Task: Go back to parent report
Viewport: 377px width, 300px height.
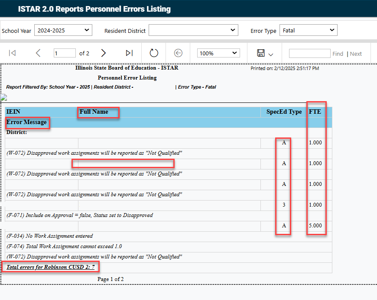Action: [178, 53]
